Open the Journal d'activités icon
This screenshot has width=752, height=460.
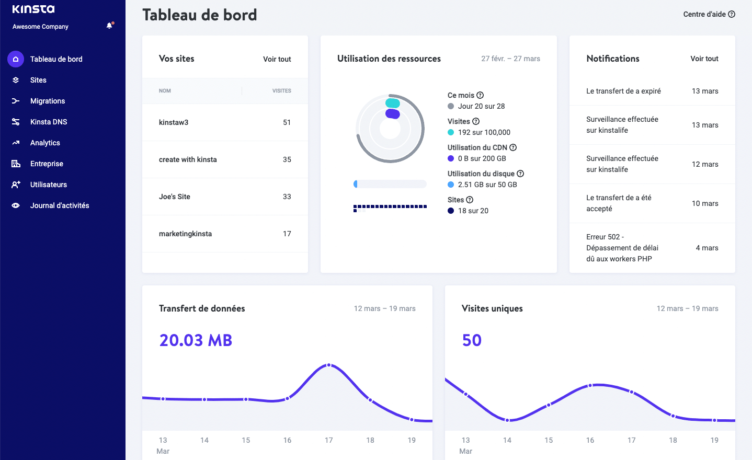point(16,205)
